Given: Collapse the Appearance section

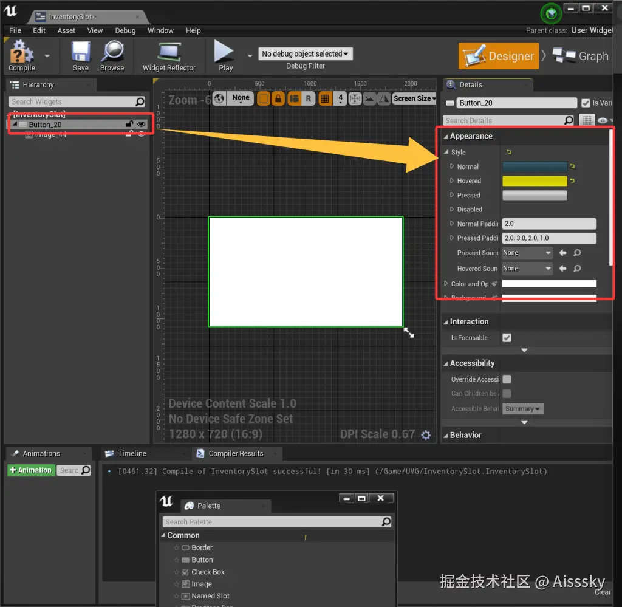Looking at the screenshot, I should tap(445, 137).
